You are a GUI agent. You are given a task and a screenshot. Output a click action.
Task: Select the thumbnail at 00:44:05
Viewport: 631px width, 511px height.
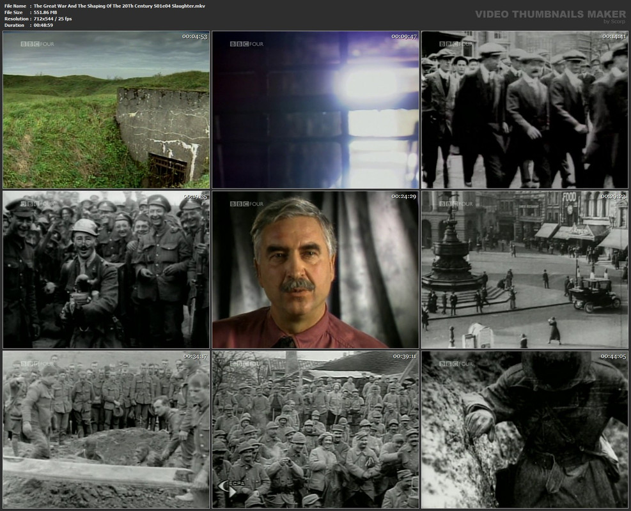tap(525, 429)
